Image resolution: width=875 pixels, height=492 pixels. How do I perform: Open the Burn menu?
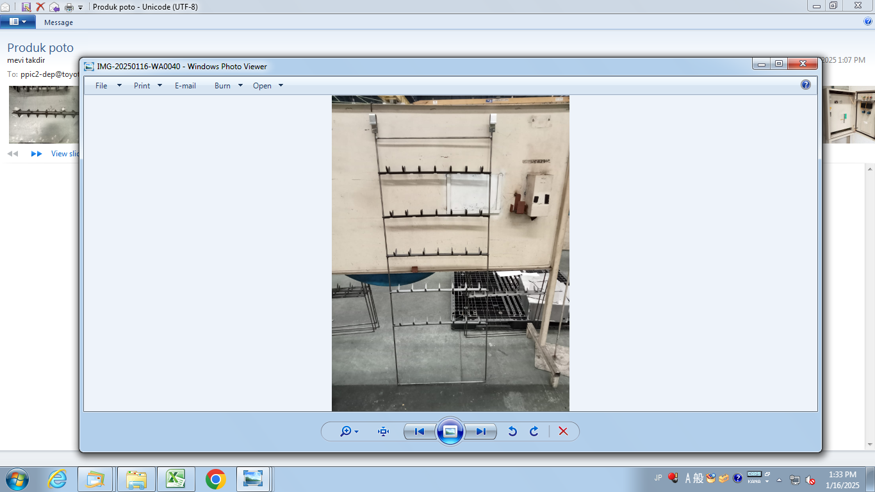point(222,86)
